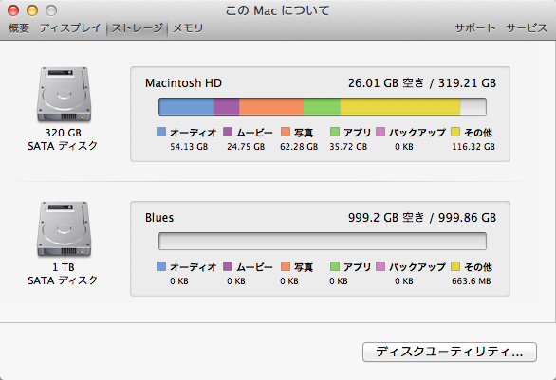556x380 pixels.
Task: Launch ディスクユーティリティ button
Action: (x=450, y=352)
